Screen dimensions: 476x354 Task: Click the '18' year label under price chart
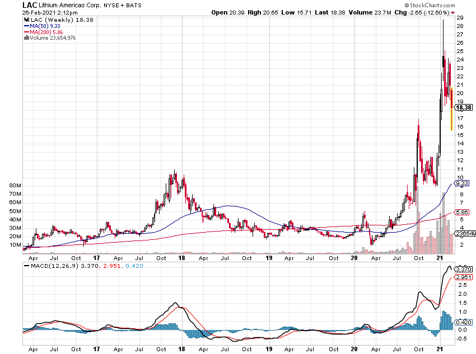point(181,258)
